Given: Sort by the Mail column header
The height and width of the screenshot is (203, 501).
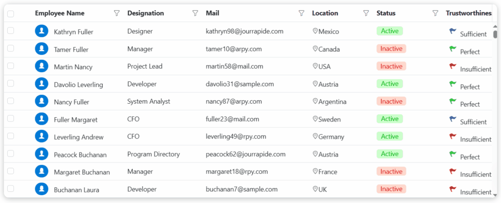Looking at the screenshot, I should coord(213,13).
